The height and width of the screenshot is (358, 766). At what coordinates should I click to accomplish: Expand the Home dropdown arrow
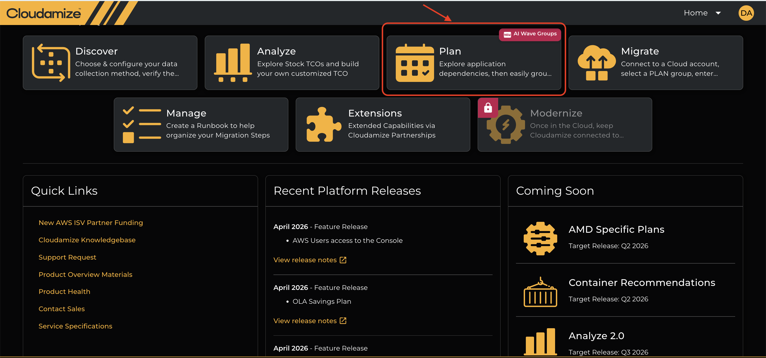[718, 13]
